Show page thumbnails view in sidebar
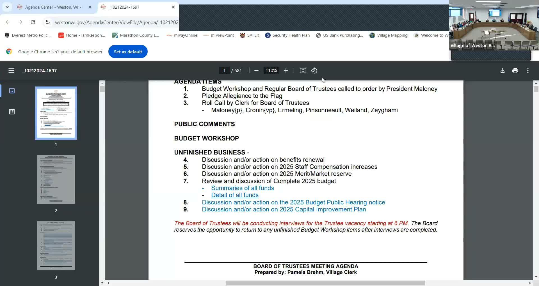This screenshot has width=539, height=286. pos(12,91)
